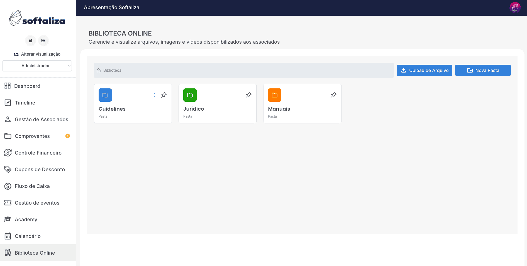Pin the Jurídico folder
Screen dimensions: 527x266
248,95
